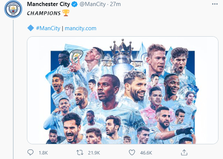The image size is (223, 159).
Task: Visit the mancity.com link
Action: [81, 28]
